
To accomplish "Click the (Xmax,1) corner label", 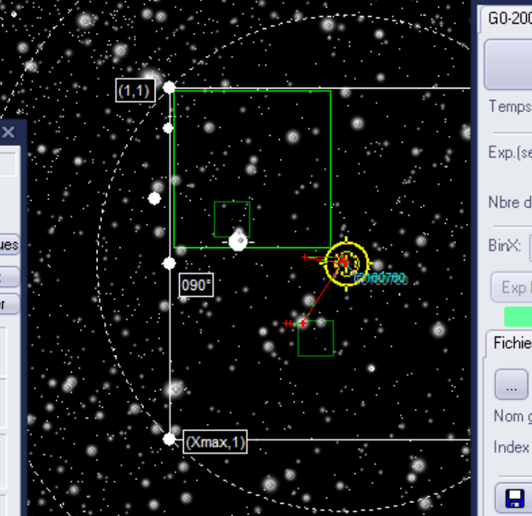I will (215, 442).
